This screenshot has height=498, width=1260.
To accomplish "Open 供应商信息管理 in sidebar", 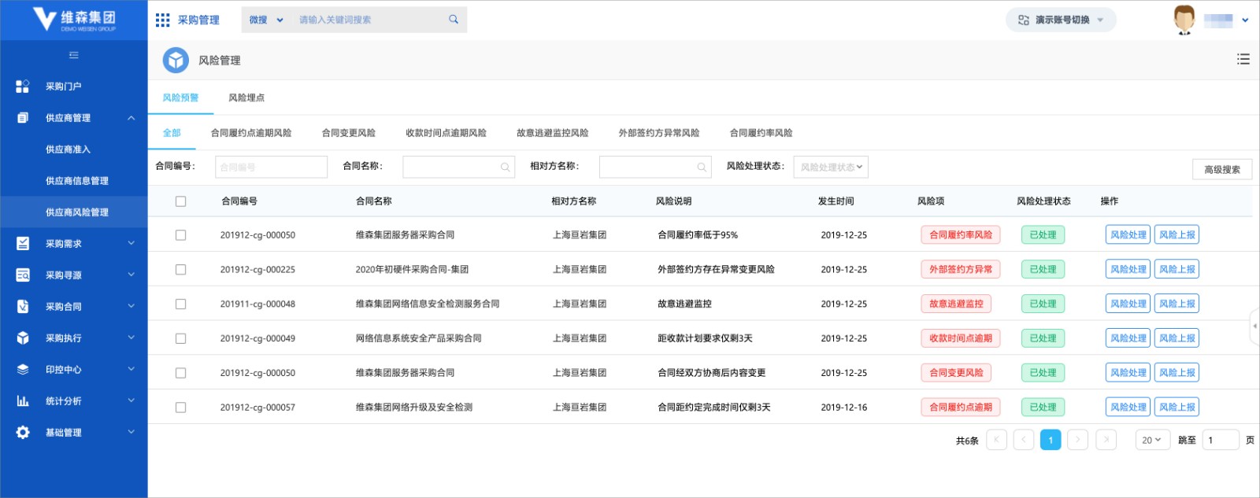I will tap(77, 181).
